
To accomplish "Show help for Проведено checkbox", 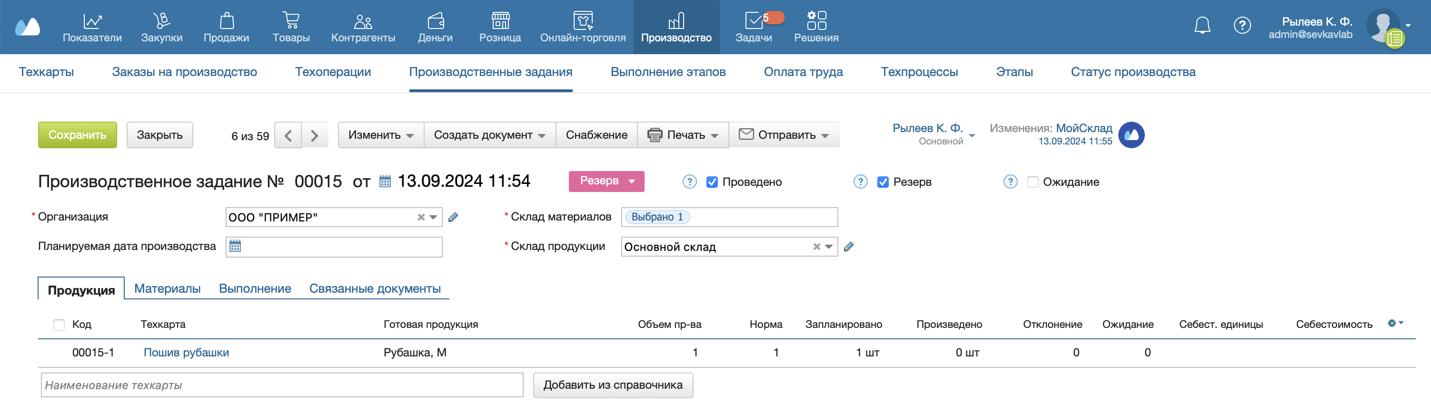I will coord(689,182).
